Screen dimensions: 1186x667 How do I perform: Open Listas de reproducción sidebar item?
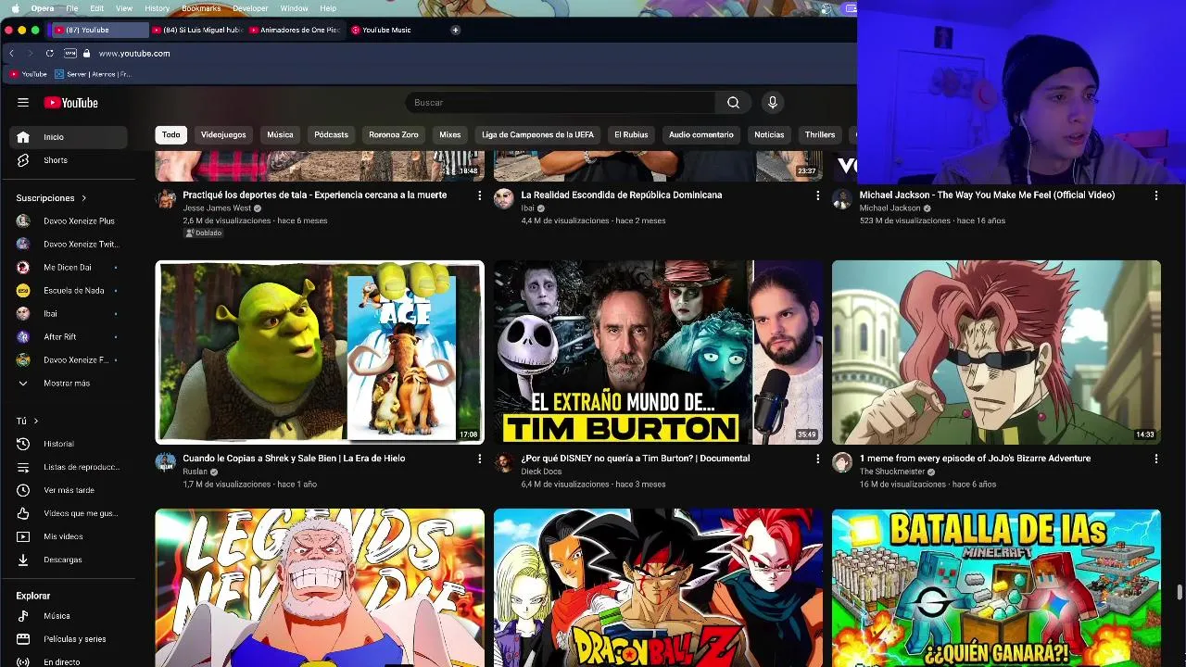[x=69, y=467]
